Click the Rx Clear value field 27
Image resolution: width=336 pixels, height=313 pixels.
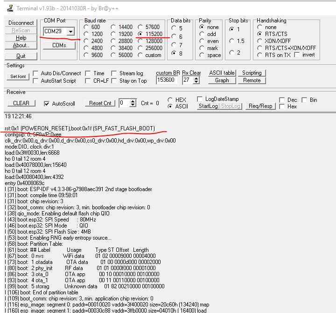click(x=188, y=80)
